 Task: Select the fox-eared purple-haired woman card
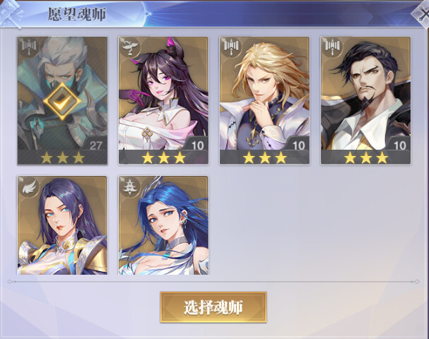pos(163,100)
